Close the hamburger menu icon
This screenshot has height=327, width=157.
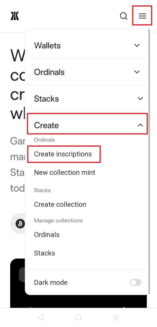(x=142, y=16)
